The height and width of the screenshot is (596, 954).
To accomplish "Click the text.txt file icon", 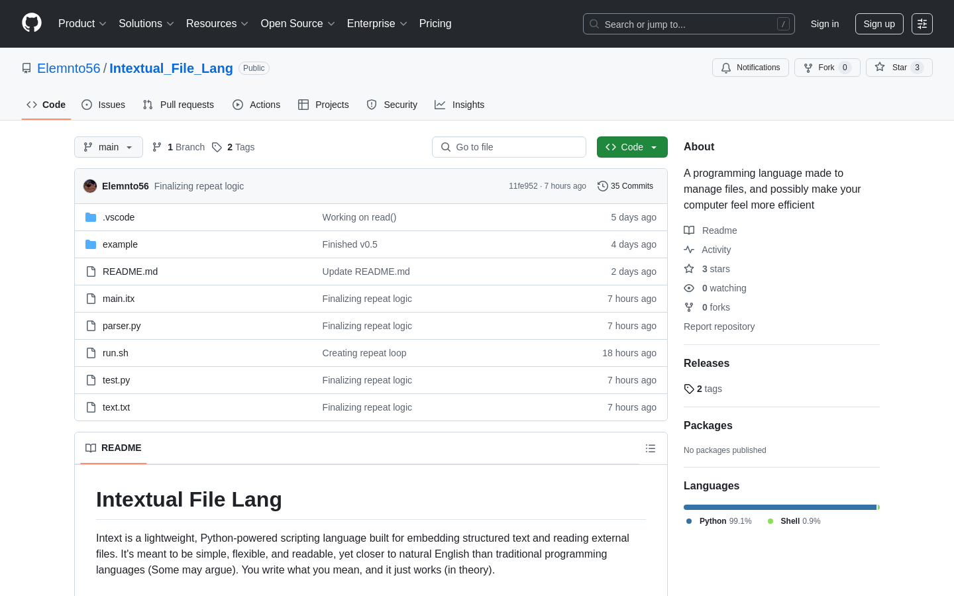I will [x=91, y=407].
